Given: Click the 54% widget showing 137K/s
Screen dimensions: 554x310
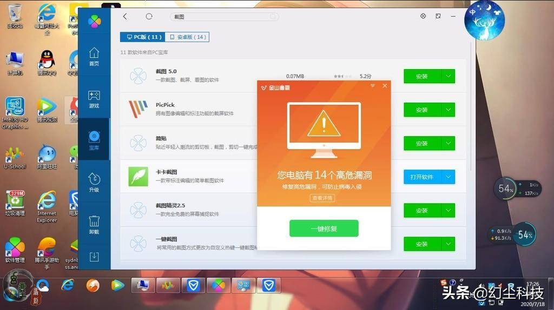Looking at the screenshot, I should click(518, 189).
